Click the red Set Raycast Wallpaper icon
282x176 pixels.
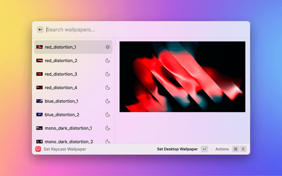(x=38, y=149)
